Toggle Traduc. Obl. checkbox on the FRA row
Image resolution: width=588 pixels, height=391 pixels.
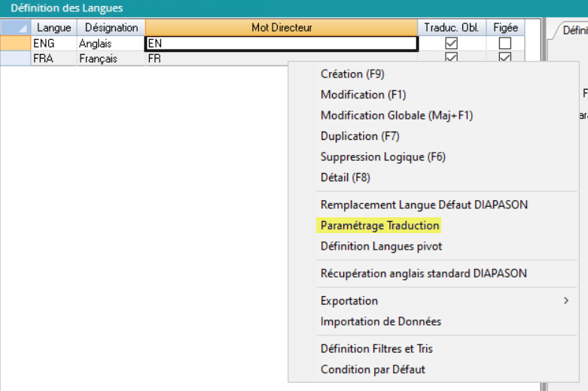[451, 58]
